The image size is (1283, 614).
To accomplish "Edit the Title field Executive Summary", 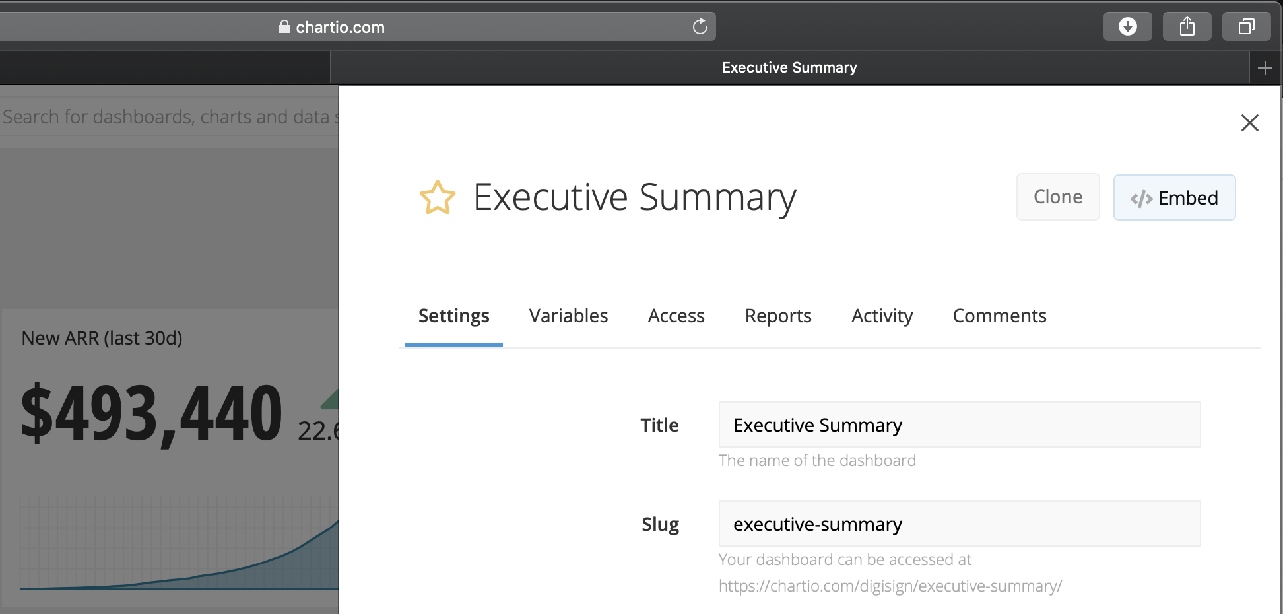I will (959, 425).
